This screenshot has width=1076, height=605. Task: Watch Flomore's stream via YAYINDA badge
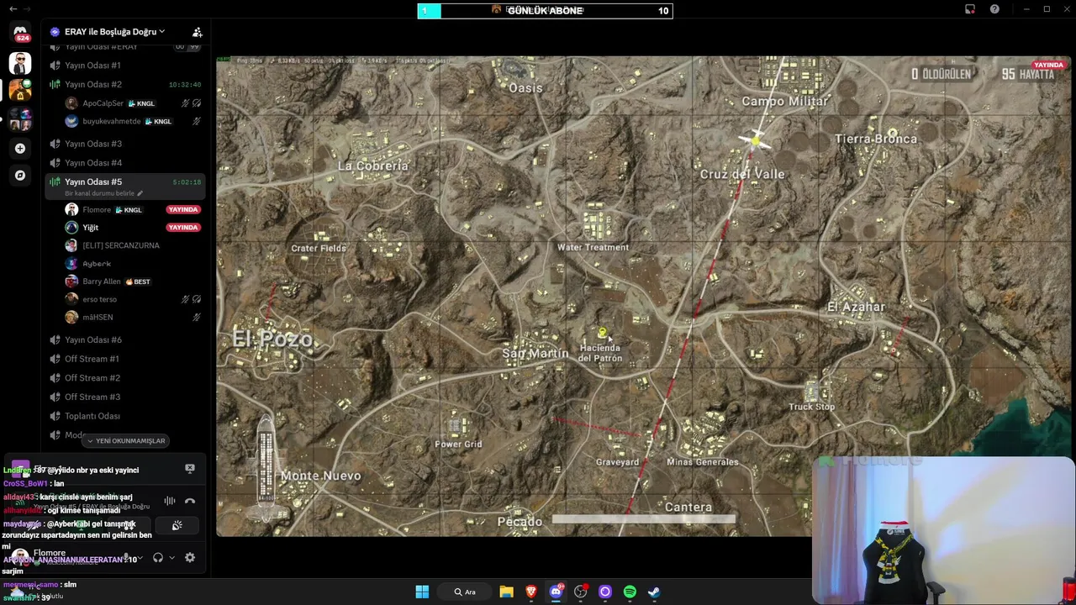tap(183, 209)
